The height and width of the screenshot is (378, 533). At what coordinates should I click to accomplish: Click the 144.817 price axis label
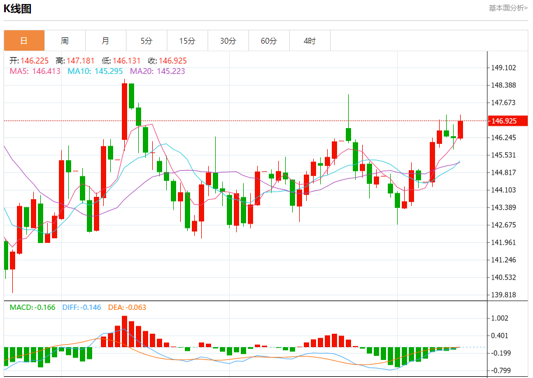pyautogui.click(x=503, y=172)
